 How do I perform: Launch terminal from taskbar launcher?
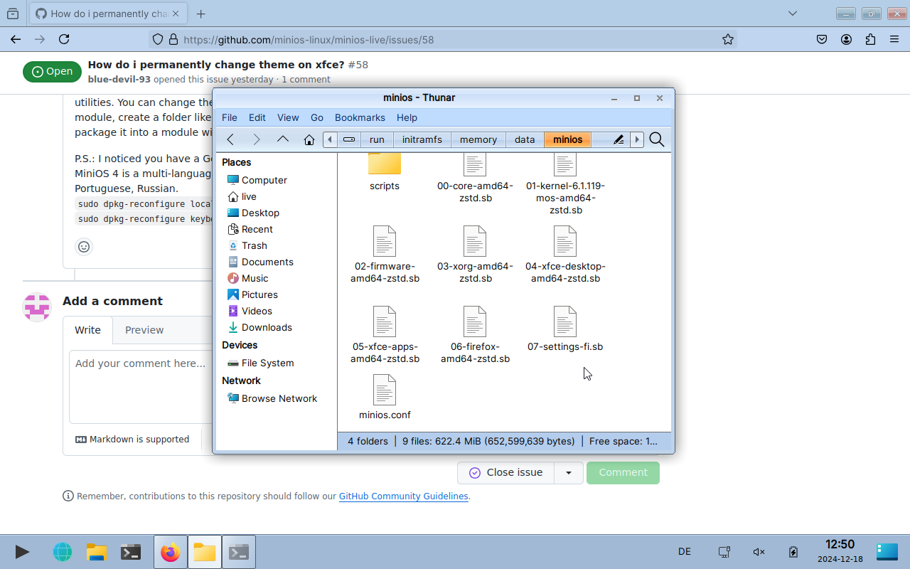(x=130, y=552)
